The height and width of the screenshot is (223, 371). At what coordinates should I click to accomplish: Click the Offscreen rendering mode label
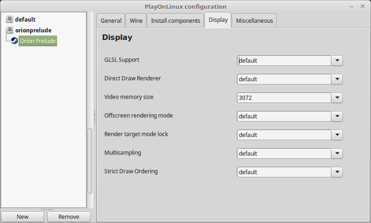click(x=138, y=115)
